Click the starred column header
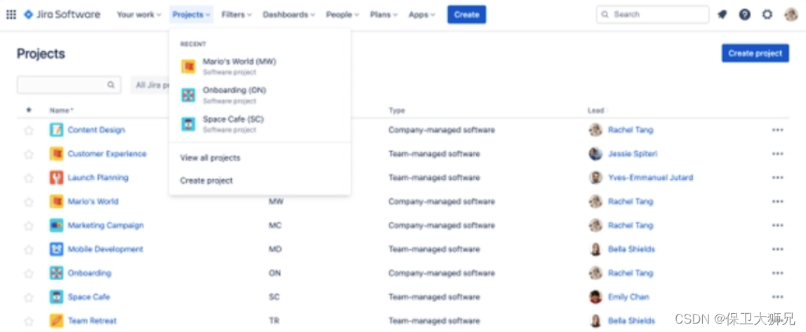 (29, 111)
